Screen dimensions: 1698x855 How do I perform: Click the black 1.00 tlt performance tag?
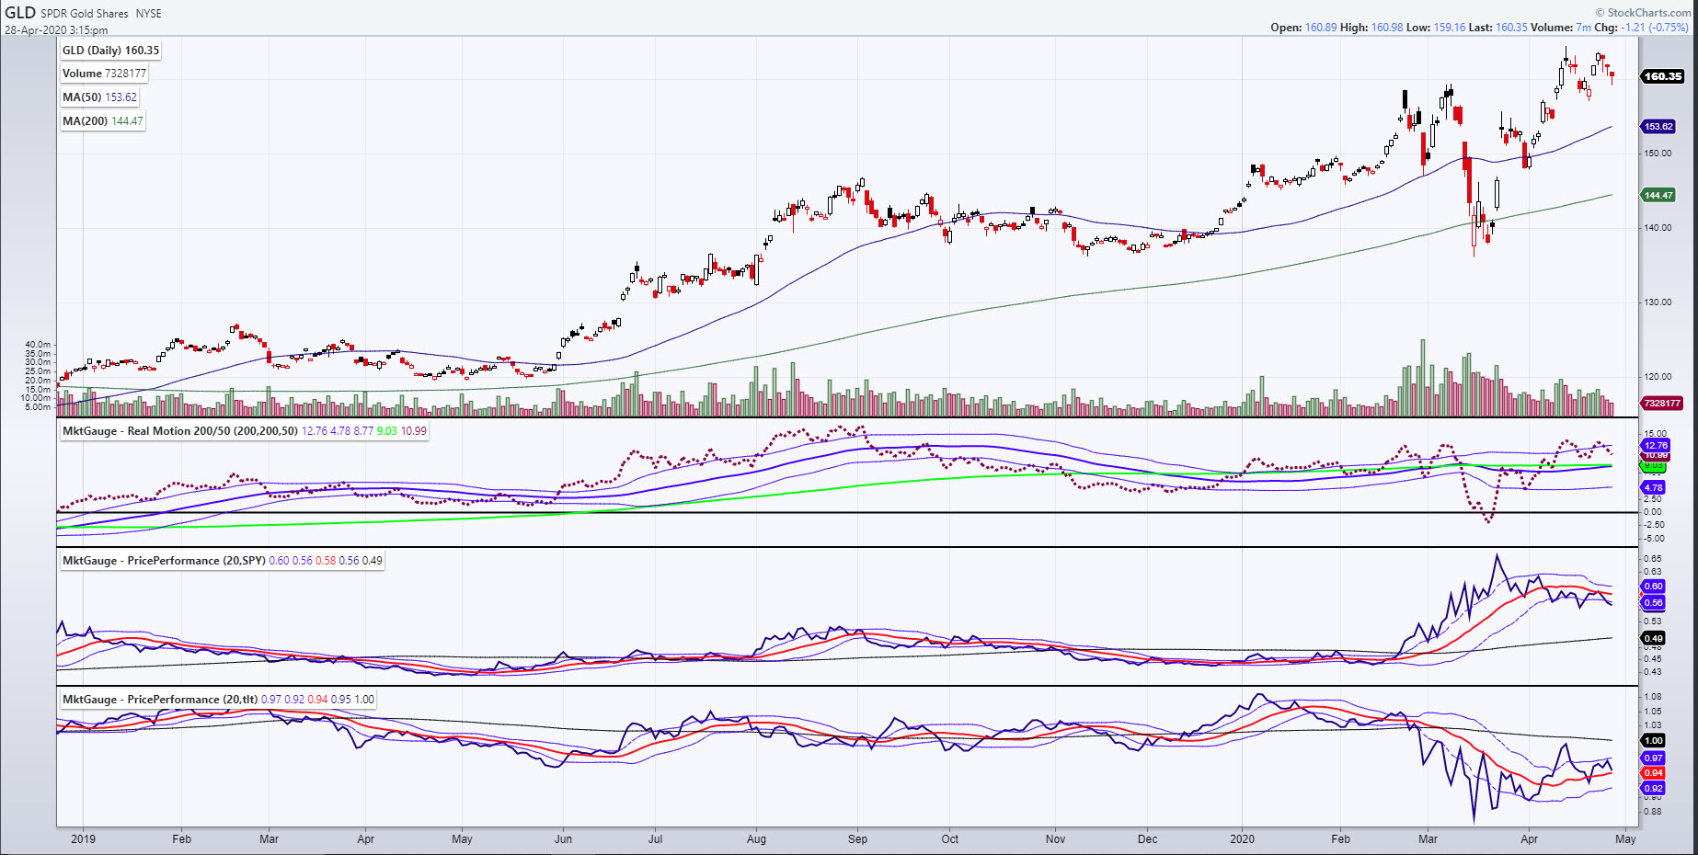1653,740
